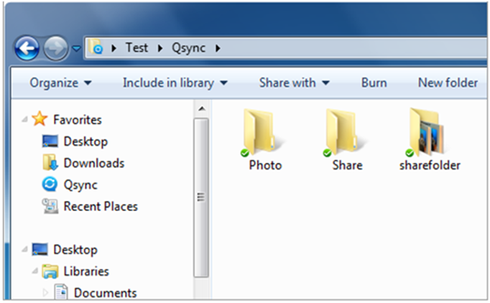490x303 pixels.
Task: Select the Photo folder icon
Action: coord(259,132)
